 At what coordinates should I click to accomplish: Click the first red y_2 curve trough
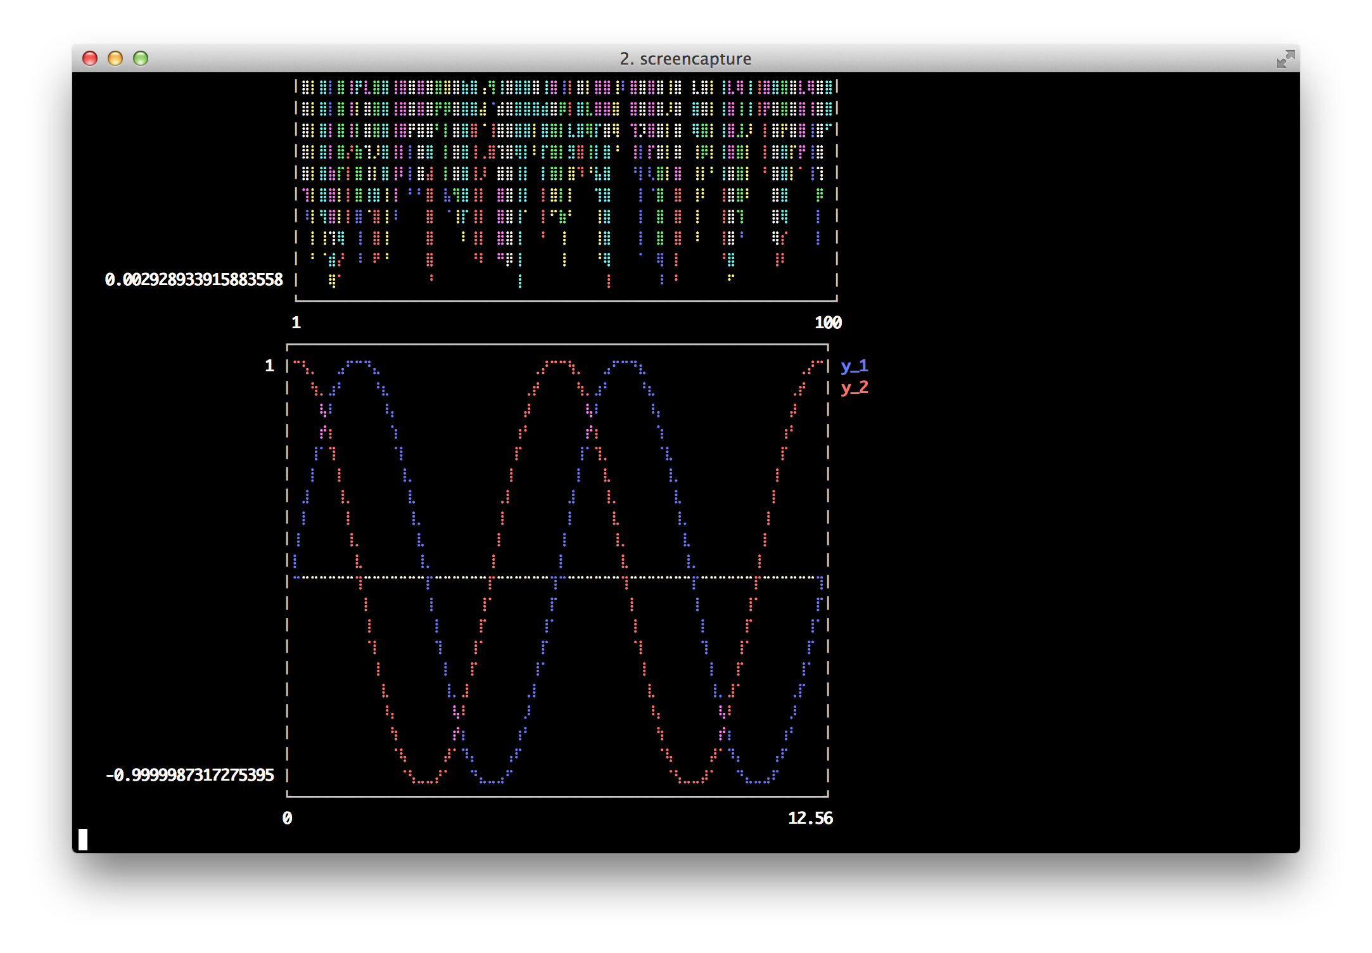426,782
